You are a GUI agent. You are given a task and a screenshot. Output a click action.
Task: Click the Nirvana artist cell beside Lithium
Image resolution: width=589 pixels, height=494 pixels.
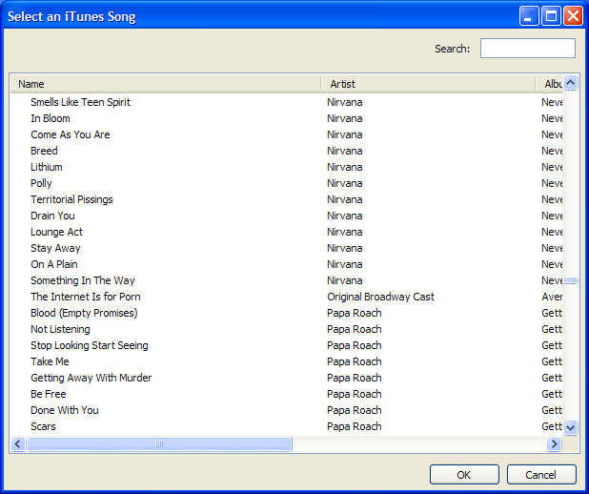(344, 167)
